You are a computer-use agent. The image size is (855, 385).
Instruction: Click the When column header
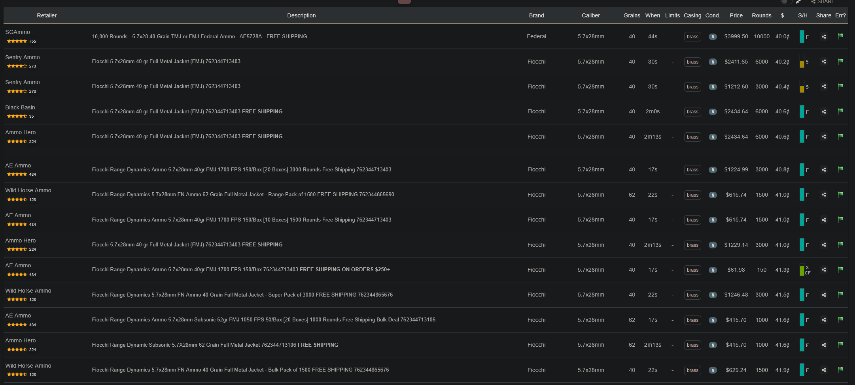click(653, 15)
